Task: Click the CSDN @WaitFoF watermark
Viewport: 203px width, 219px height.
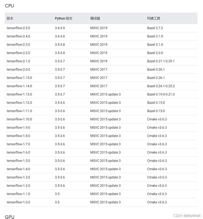Action: coord(187,216)
